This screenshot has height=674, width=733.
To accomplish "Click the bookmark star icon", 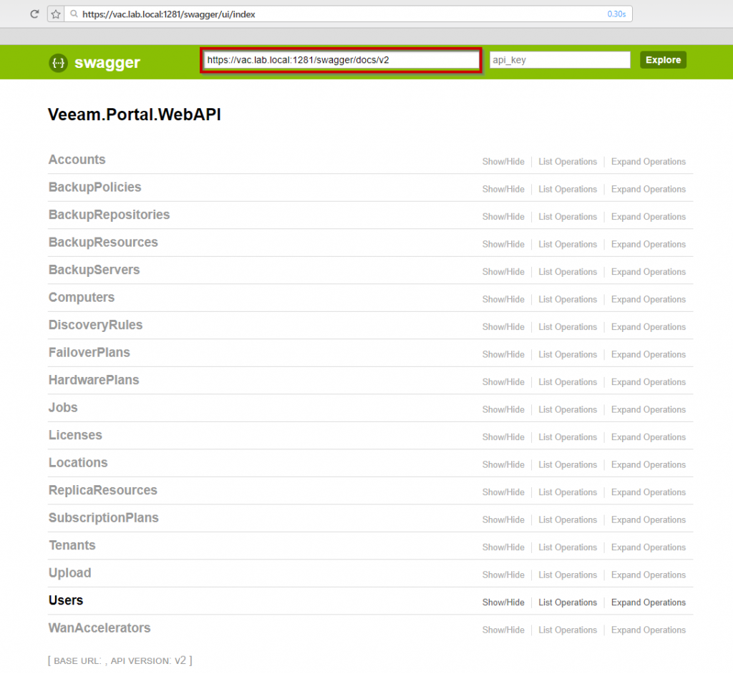I will tap(56, 14).
